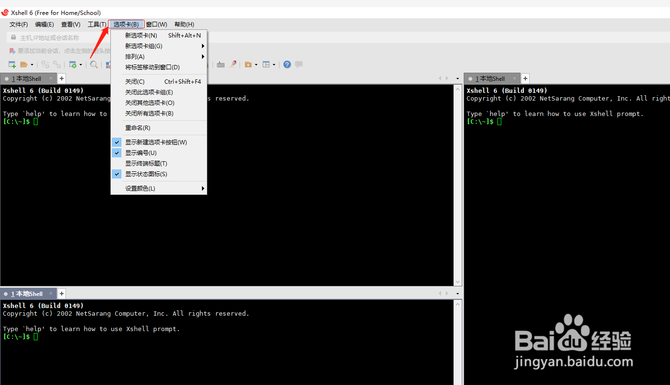Click the highlighter pen toolbar icon
This screenshot has height=385, width=670.
233,64
